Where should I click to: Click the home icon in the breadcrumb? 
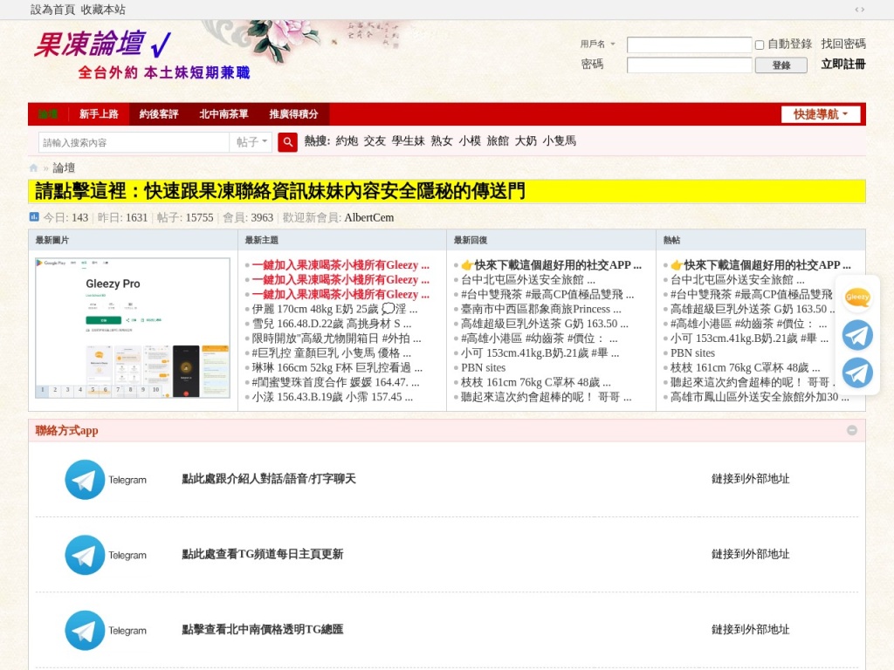[x=34, y=168]
